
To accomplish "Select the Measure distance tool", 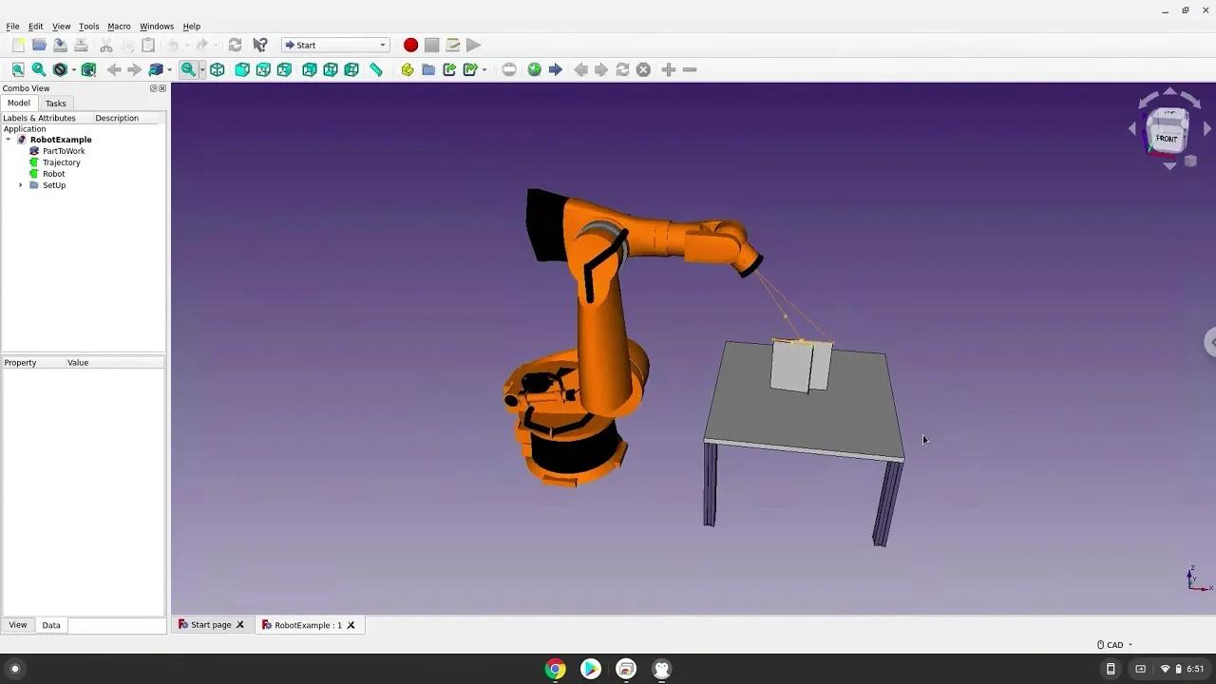I will pos(375,68).
